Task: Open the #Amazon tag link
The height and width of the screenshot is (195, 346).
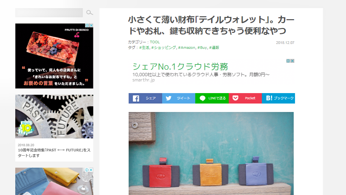Action: pos(186,48)
